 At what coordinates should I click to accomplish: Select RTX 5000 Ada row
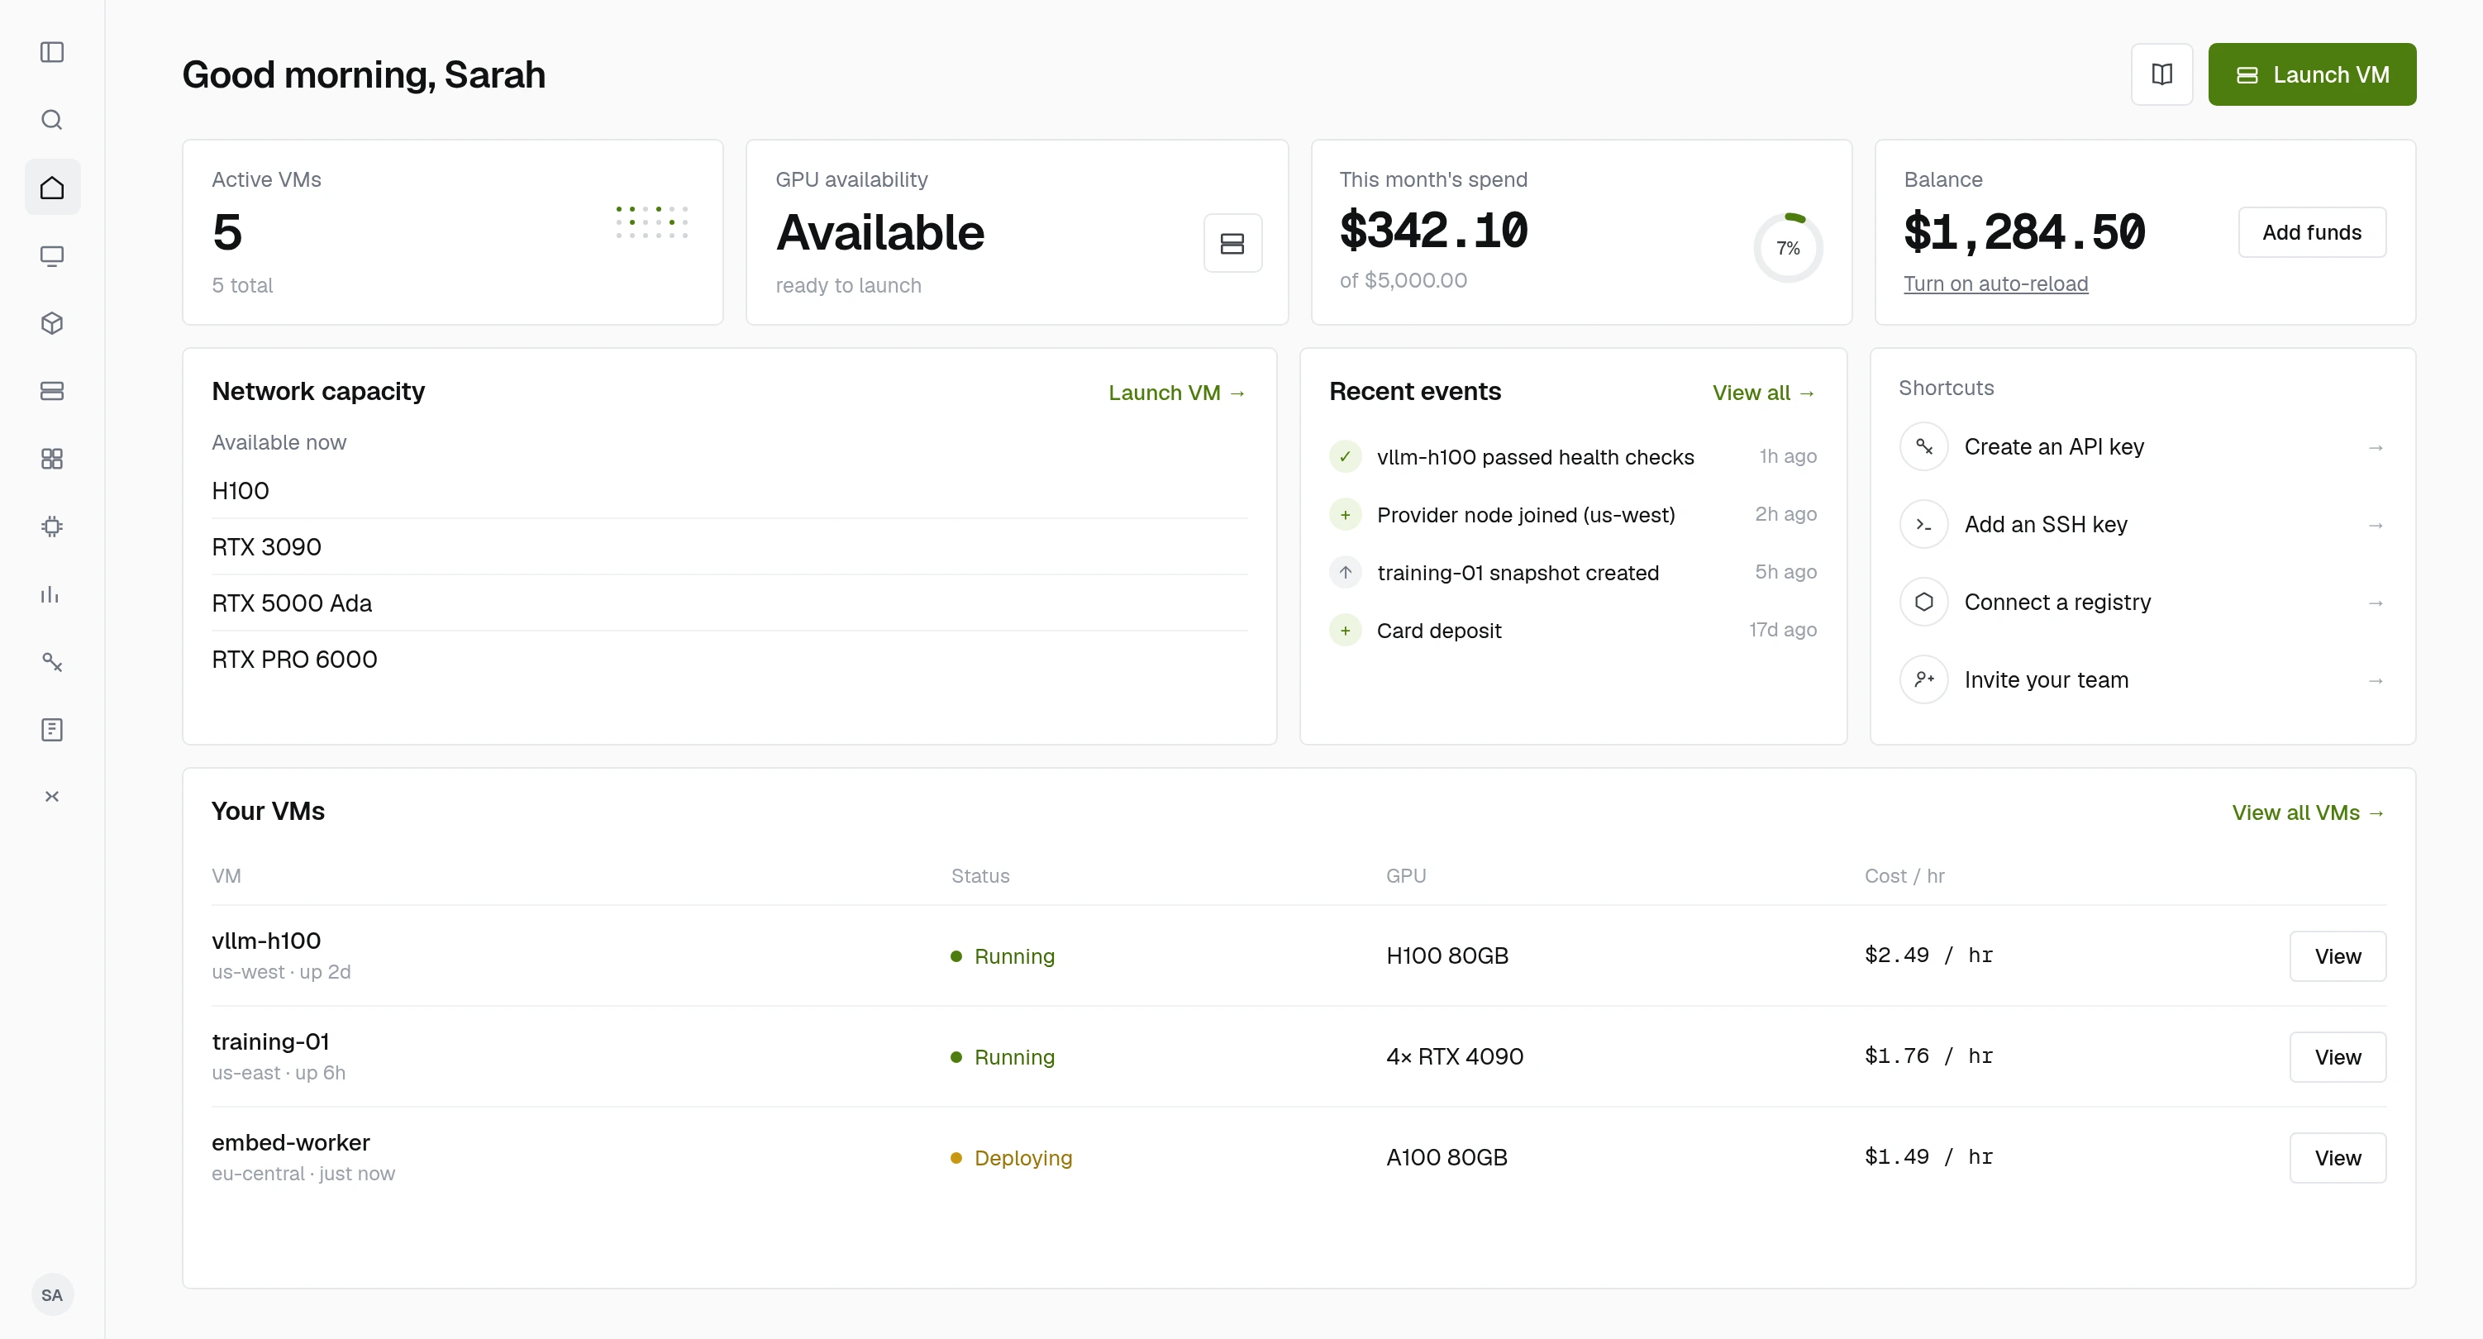point(730,603)
